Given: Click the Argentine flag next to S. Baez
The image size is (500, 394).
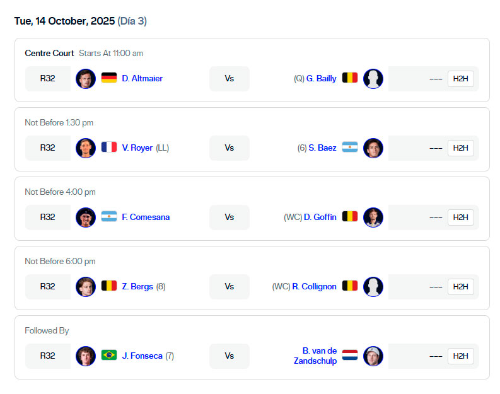Looking at the screenshot, I should coord(350,148).
